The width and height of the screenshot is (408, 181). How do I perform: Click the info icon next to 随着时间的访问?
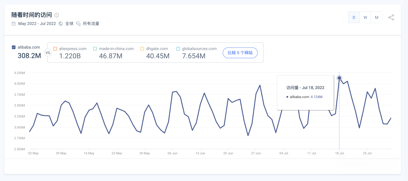pos(57,15)
